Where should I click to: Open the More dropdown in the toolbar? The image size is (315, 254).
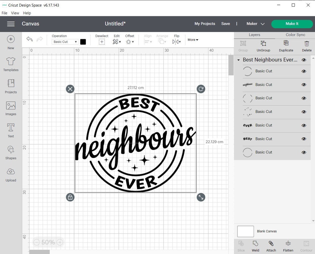(x=193, y=40)
